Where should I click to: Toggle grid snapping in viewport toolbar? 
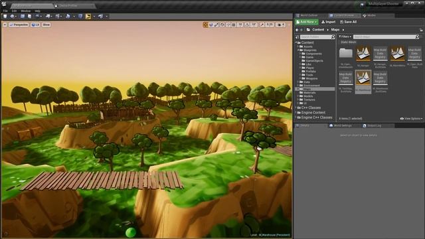[234, 25]
